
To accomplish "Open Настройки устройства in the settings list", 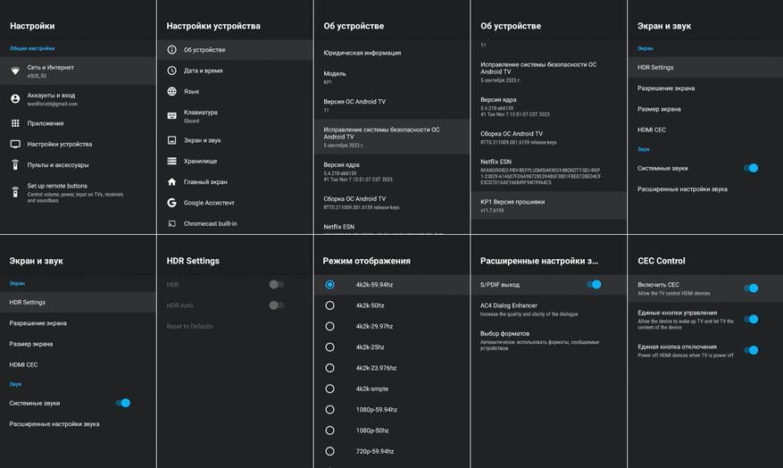I will click(x=59, y=144).
